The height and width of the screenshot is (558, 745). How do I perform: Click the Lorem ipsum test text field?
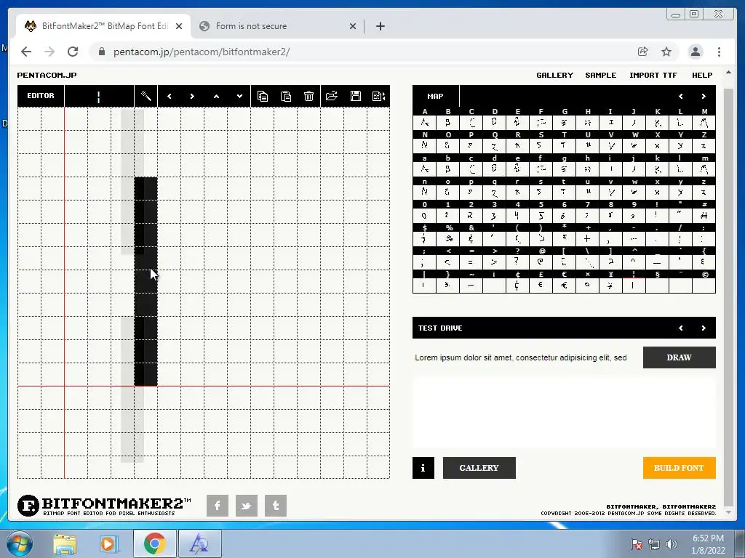(x=524, y=357)
